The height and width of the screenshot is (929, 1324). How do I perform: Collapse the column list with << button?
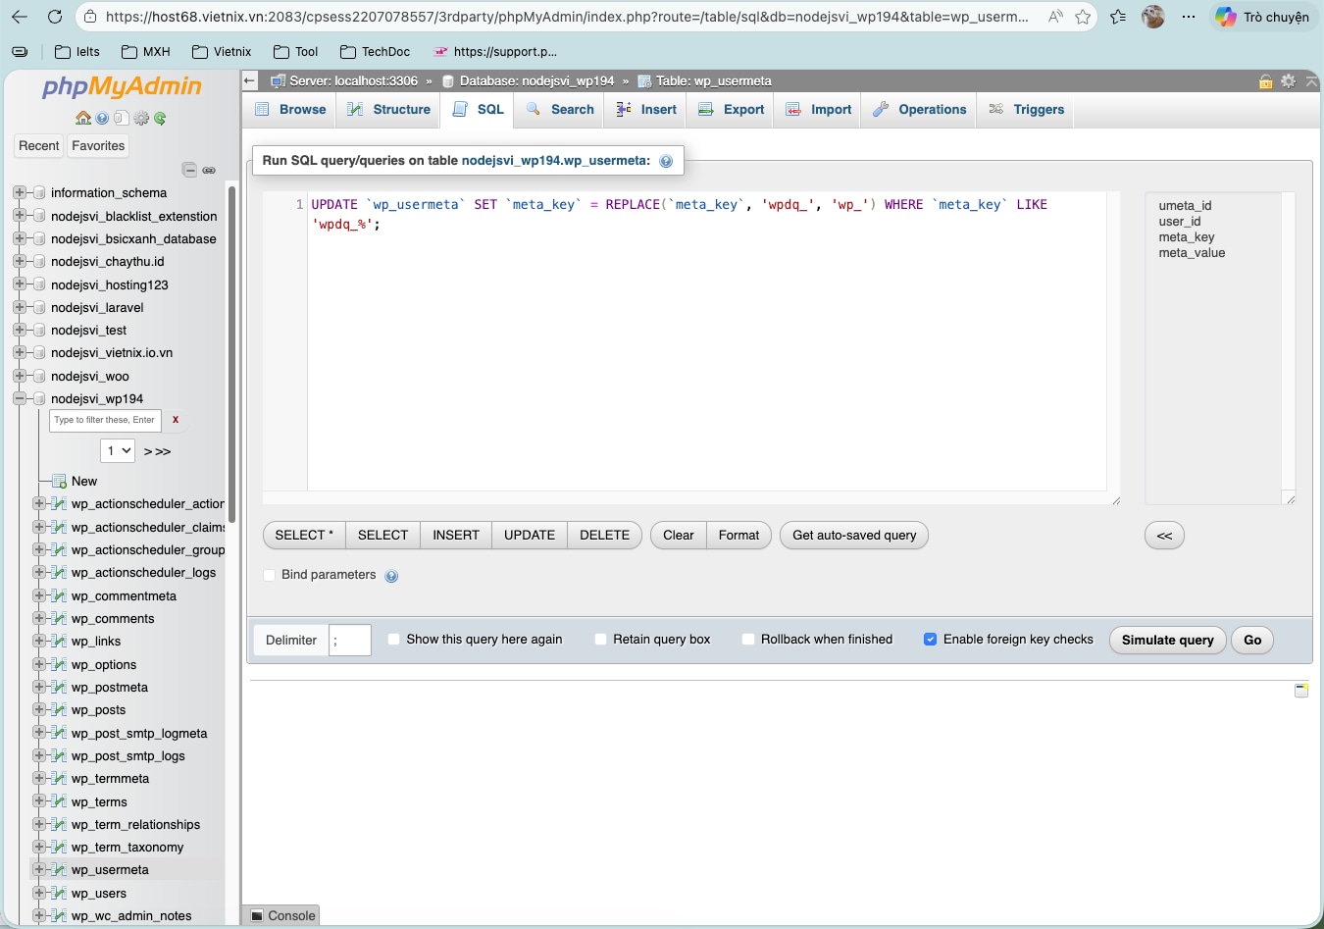tap(1164, 536)
